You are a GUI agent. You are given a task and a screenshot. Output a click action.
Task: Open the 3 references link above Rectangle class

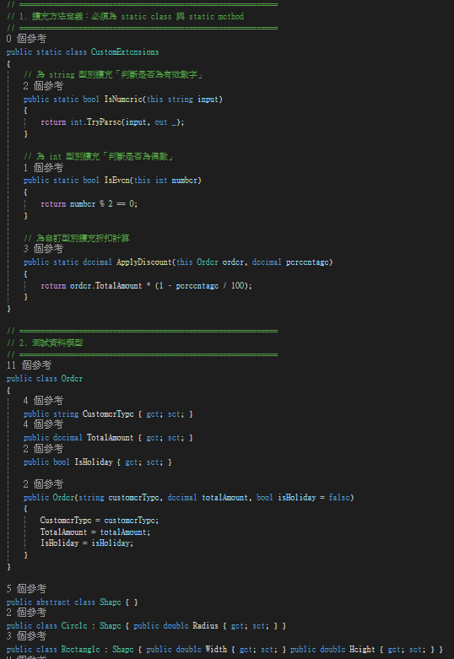(x=26, y=636)
